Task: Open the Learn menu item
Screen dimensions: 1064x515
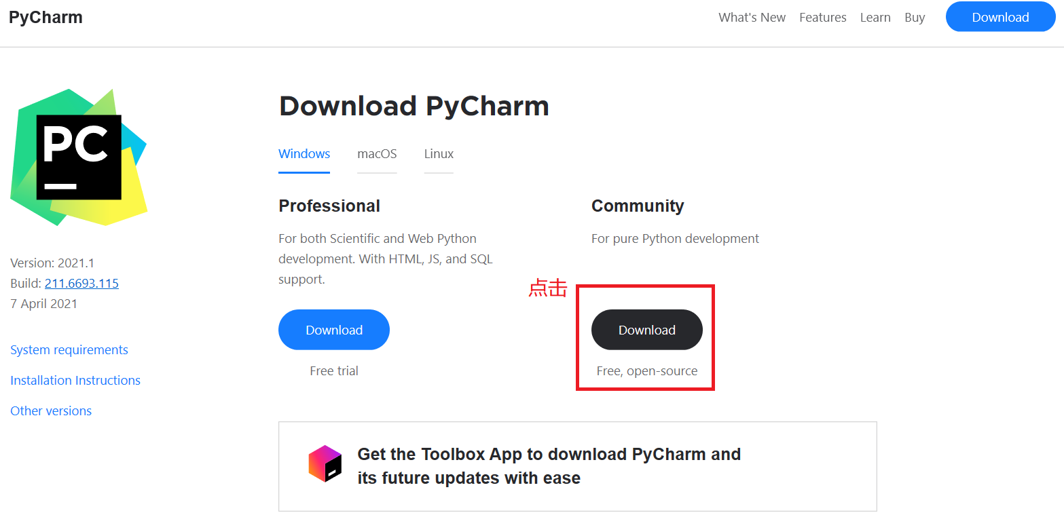Action: [875, 18]
